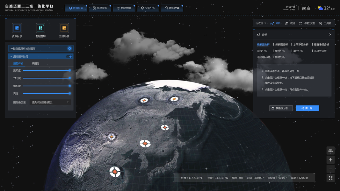340x191 pixels.
Task: Click the 统计 chart icon
Action: (x=287, y=23)
